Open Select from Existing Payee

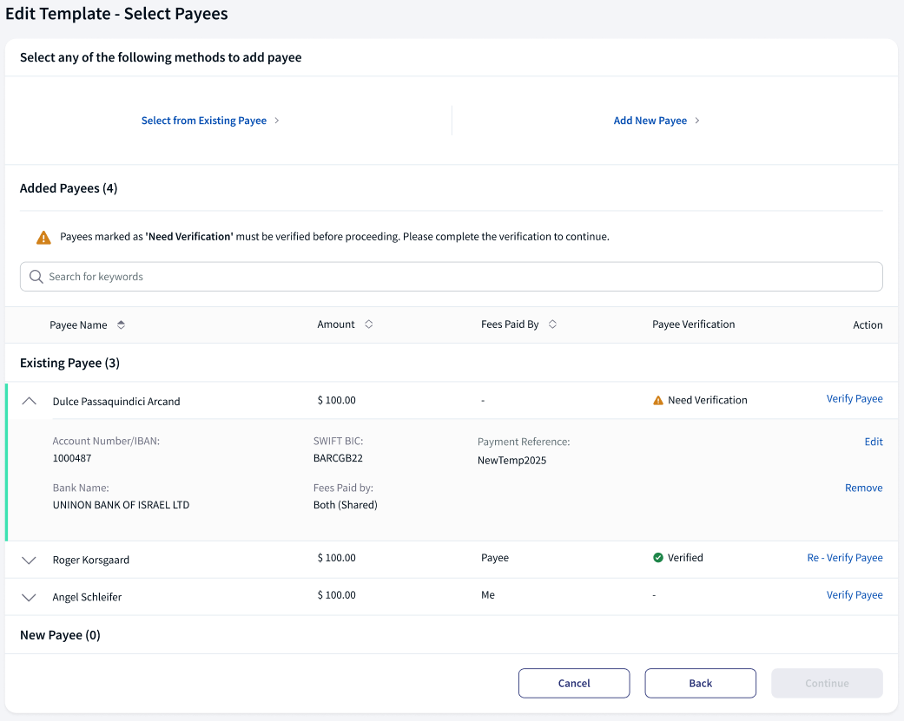coord(204,121)
